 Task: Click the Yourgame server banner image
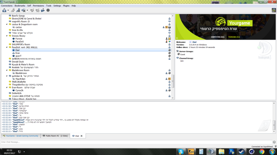226,26
